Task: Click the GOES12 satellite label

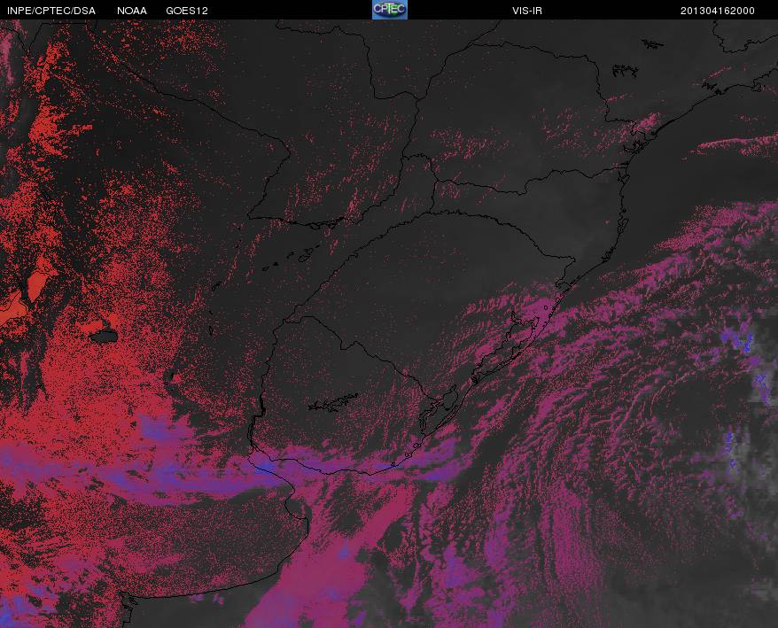Action: [187, 11]
